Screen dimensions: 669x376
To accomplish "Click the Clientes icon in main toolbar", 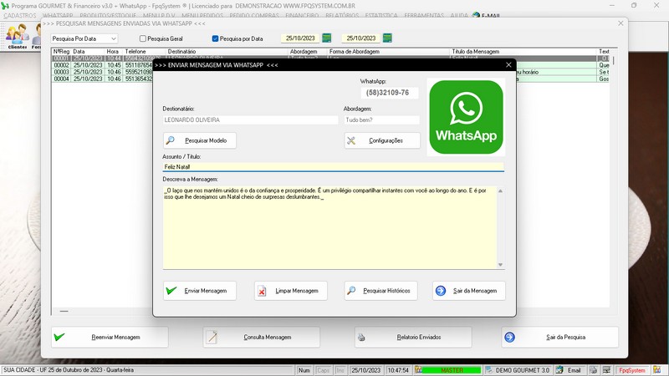I will 18,35.
